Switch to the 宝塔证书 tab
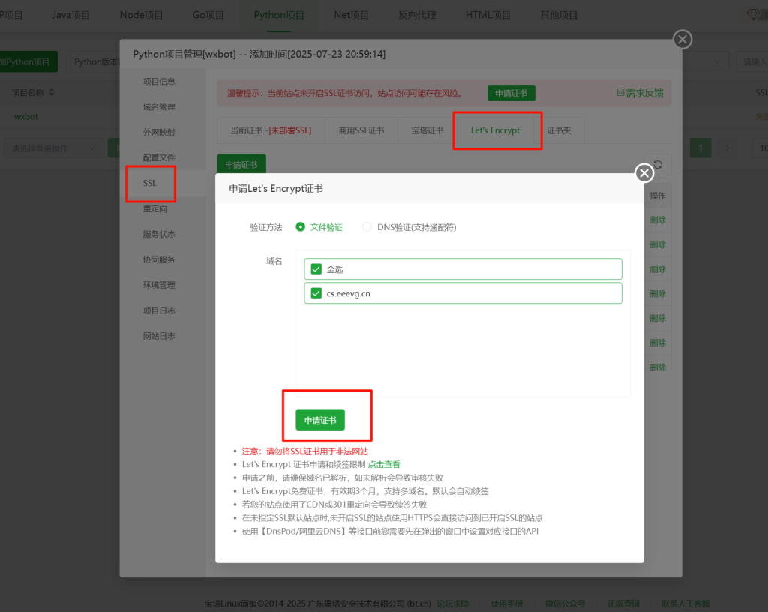Image resolution: width=768 pixels, height=612 pixels. tap(427, 130)
